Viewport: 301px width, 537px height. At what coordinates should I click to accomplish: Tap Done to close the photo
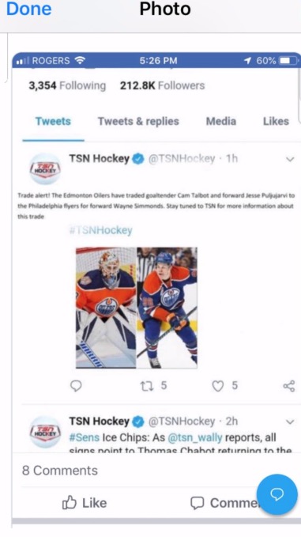coord(29,9)
